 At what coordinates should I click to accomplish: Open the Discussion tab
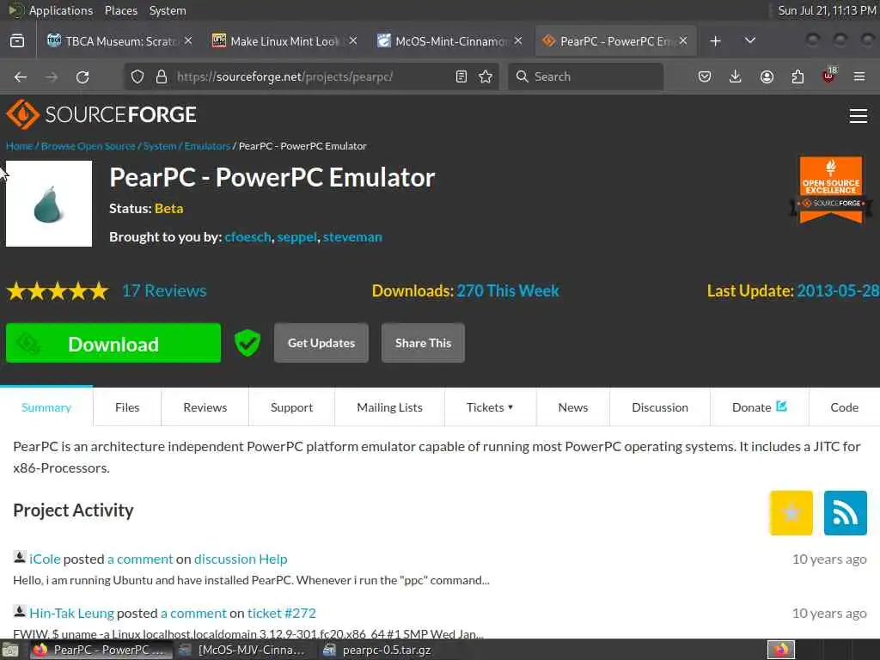point(660,407)
